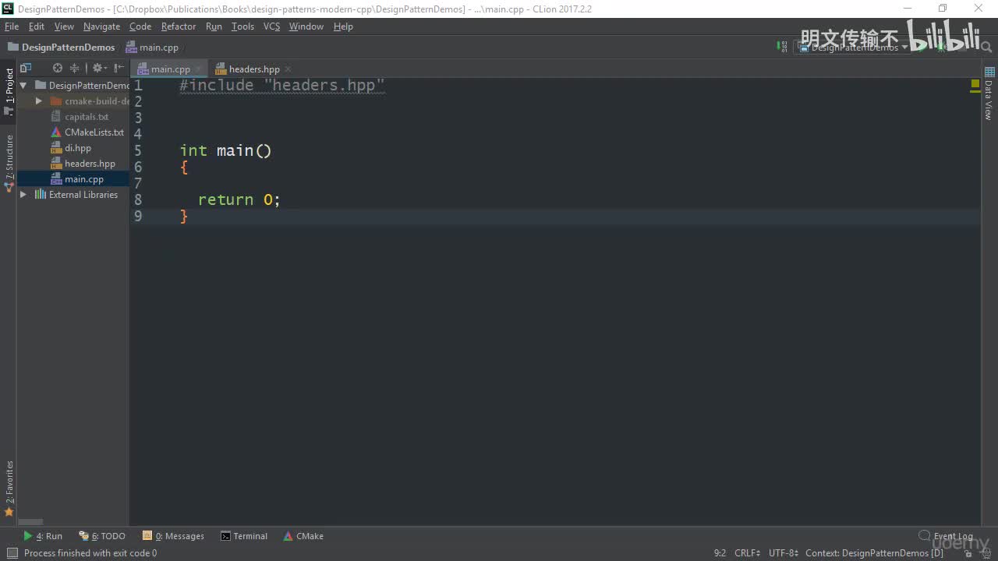This screenshot has height=561, width=998.
Task: Open the Project panel gear settings
Action: (x=98, y=68)
